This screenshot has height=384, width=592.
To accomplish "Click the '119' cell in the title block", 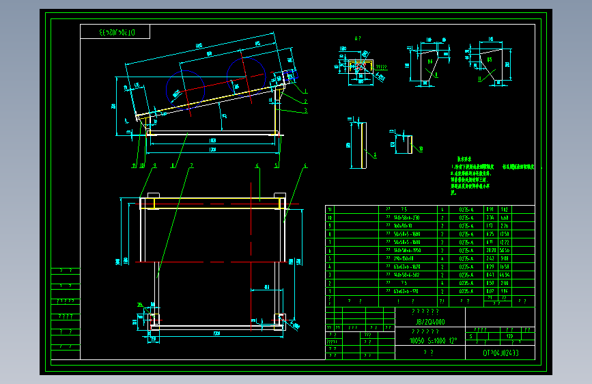I will pos(509,335).
